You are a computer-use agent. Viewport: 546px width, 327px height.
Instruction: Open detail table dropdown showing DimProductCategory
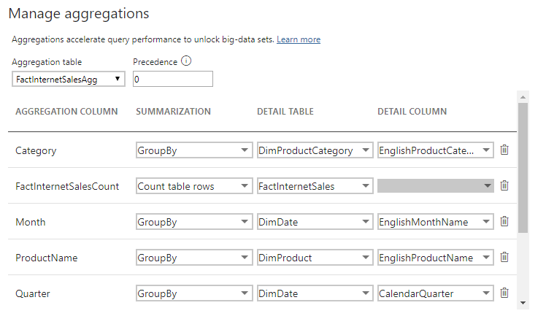click(x=315, y=150)
